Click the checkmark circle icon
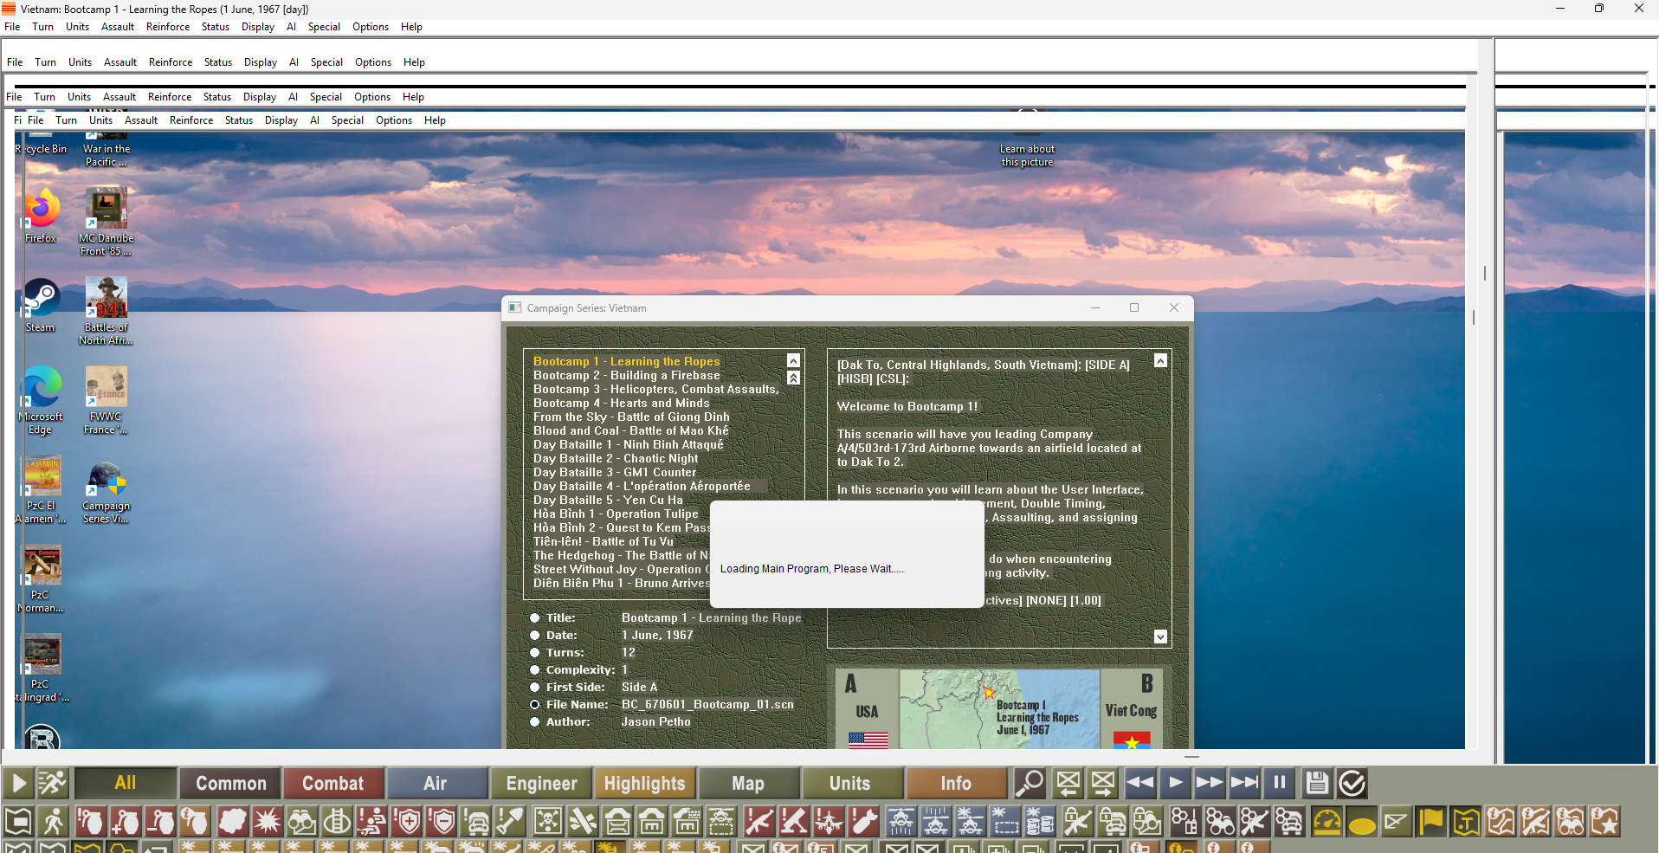The image size is (1659, 853). (x=1352, y=783)
